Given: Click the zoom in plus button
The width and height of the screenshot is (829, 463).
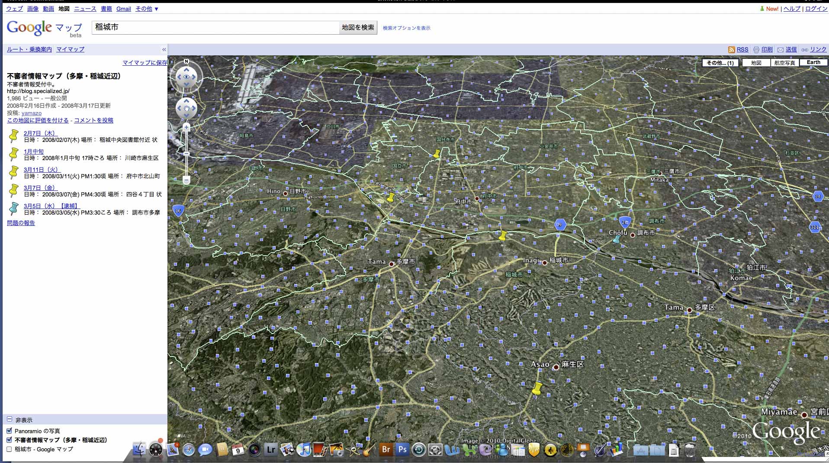Looking at the screenshot, I should [186, 127].
